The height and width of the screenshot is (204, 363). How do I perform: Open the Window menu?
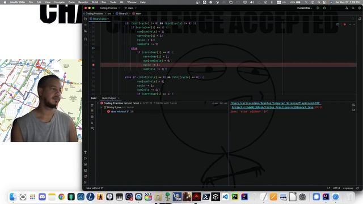(x=132, y=2)
